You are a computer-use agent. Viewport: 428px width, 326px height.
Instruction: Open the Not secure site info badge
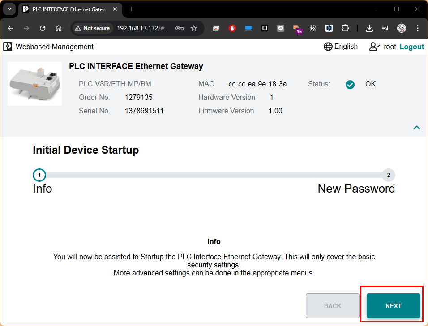coord(93,28)
